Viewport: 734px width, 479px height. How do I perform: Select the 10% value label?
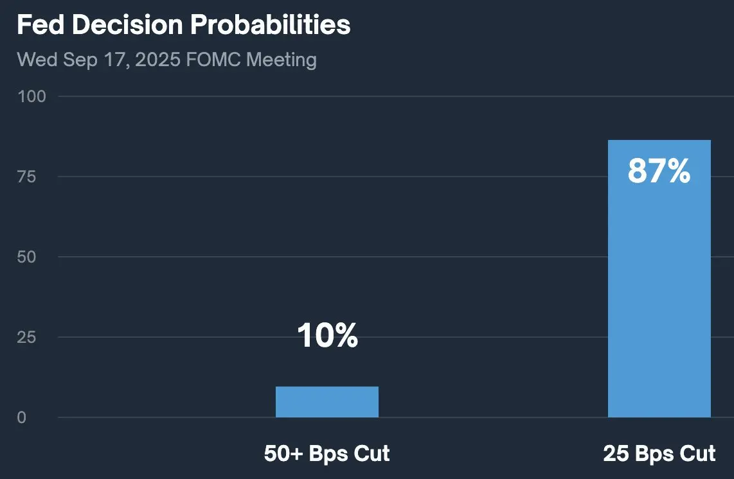[327, 335]
